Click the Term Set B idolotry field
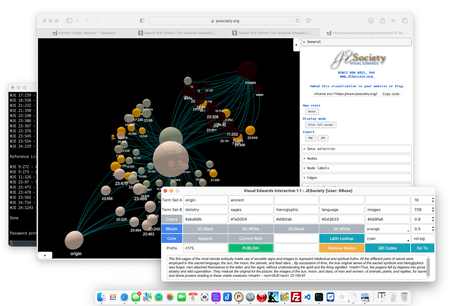Viewport: 452px width, 306px height. [x=205, y=210]
